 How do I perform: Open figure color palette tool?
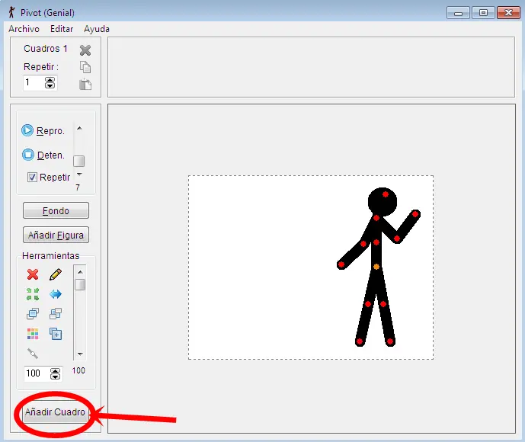point(33,334)
